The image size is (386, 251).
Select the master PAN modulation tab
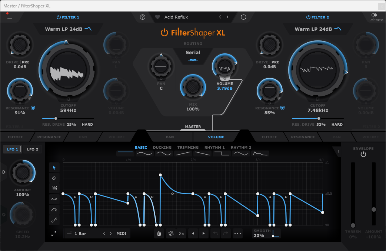170,137
